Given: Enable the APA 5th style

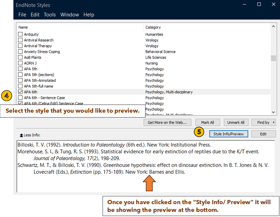Looking at the screenshot, I should coord(20,69).
